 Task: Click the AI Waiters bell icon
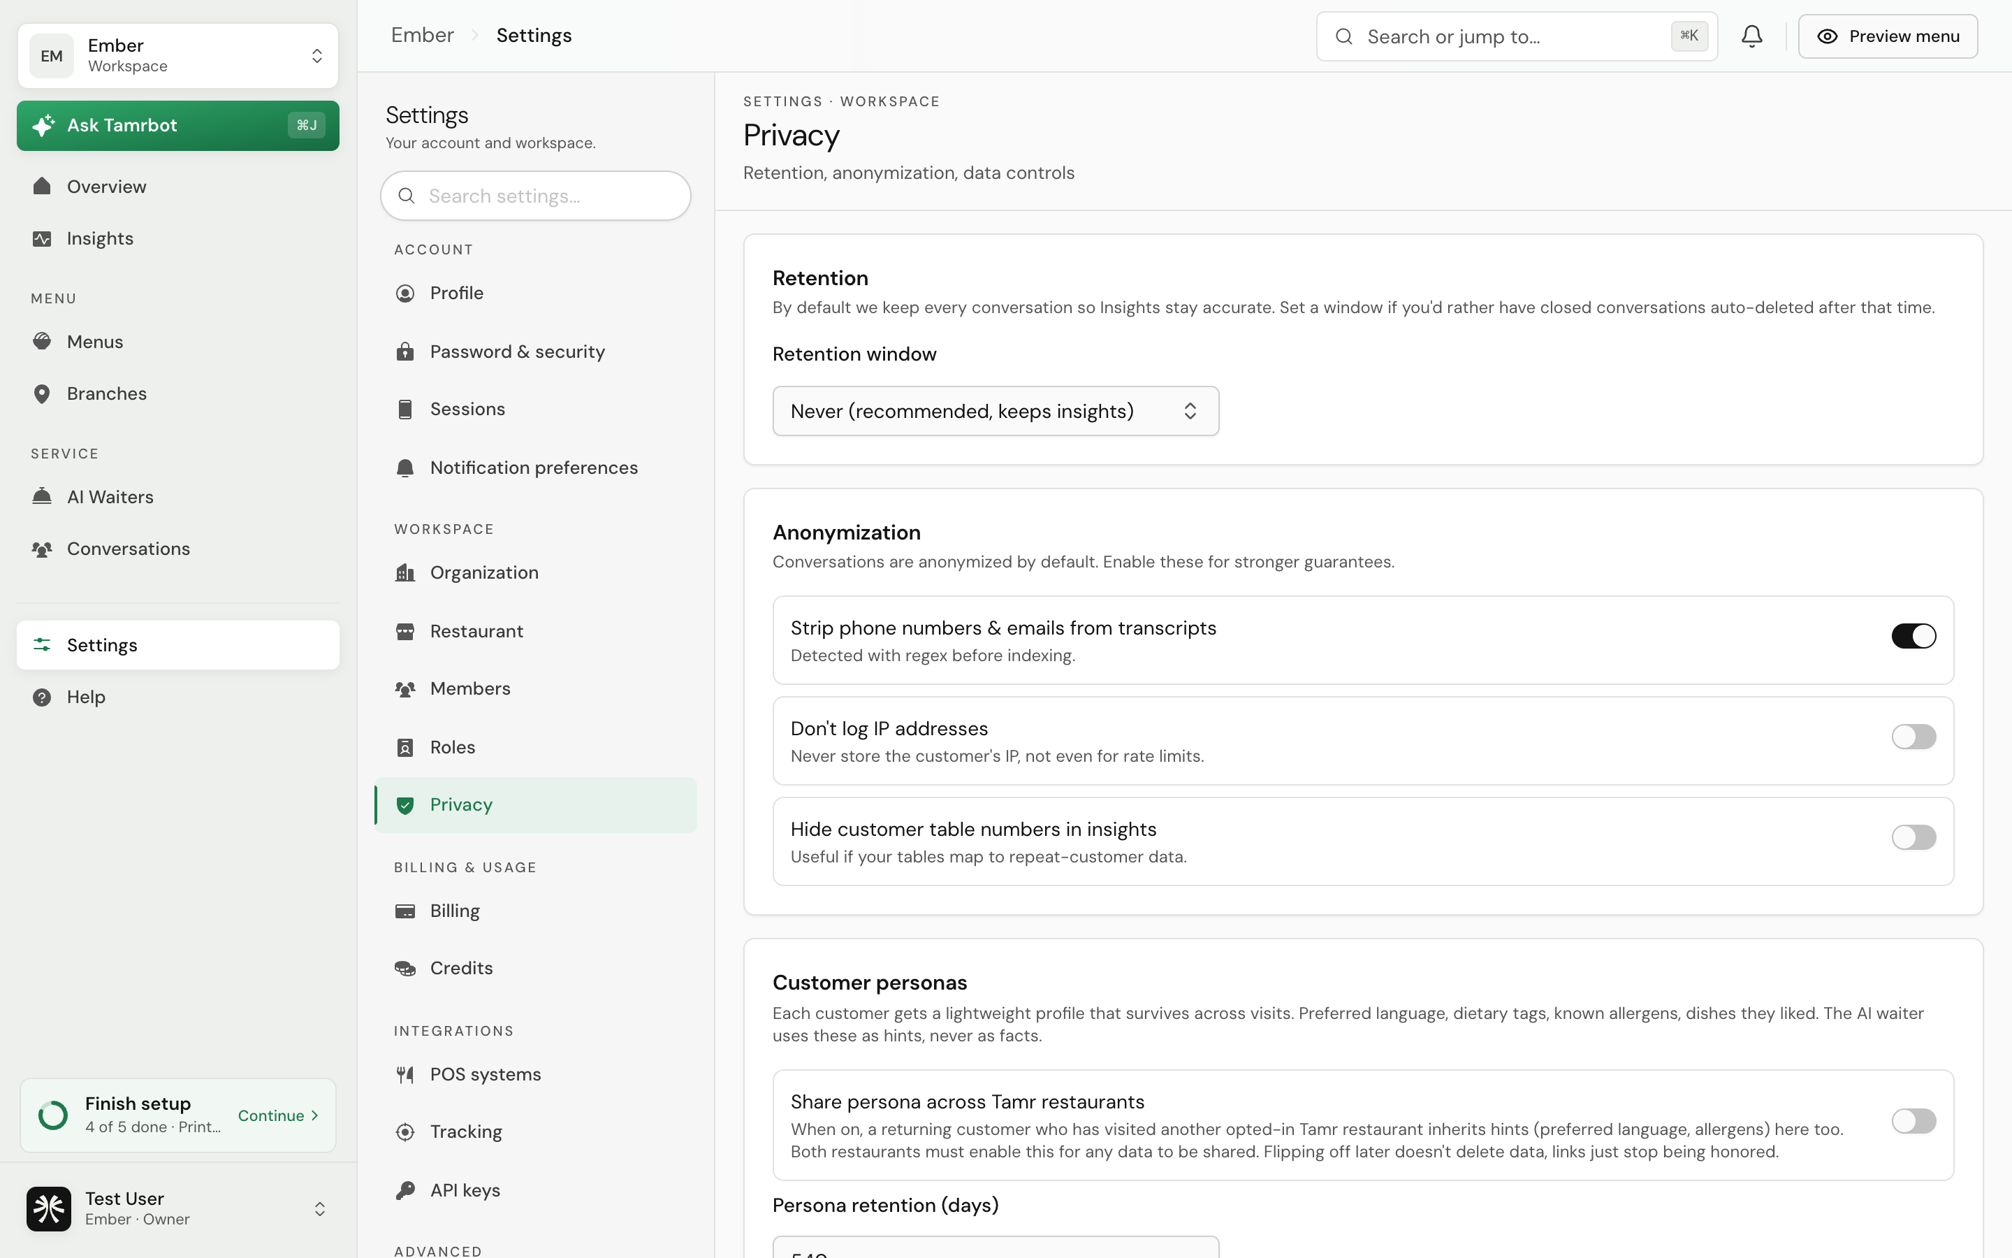42,497
